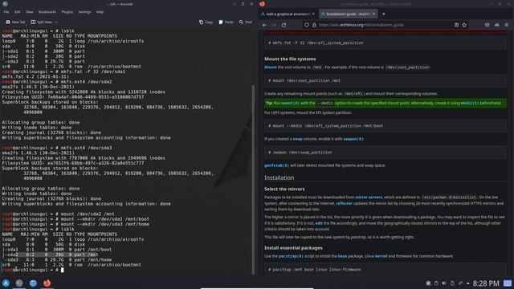This screenshot has height=289, width=514.
Task: Switch to 'Add a graphical environment' tab
Action: coord(285,14)
